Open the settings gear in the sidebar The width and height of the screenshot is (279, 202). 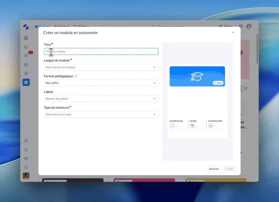click(x=26, y=158)
